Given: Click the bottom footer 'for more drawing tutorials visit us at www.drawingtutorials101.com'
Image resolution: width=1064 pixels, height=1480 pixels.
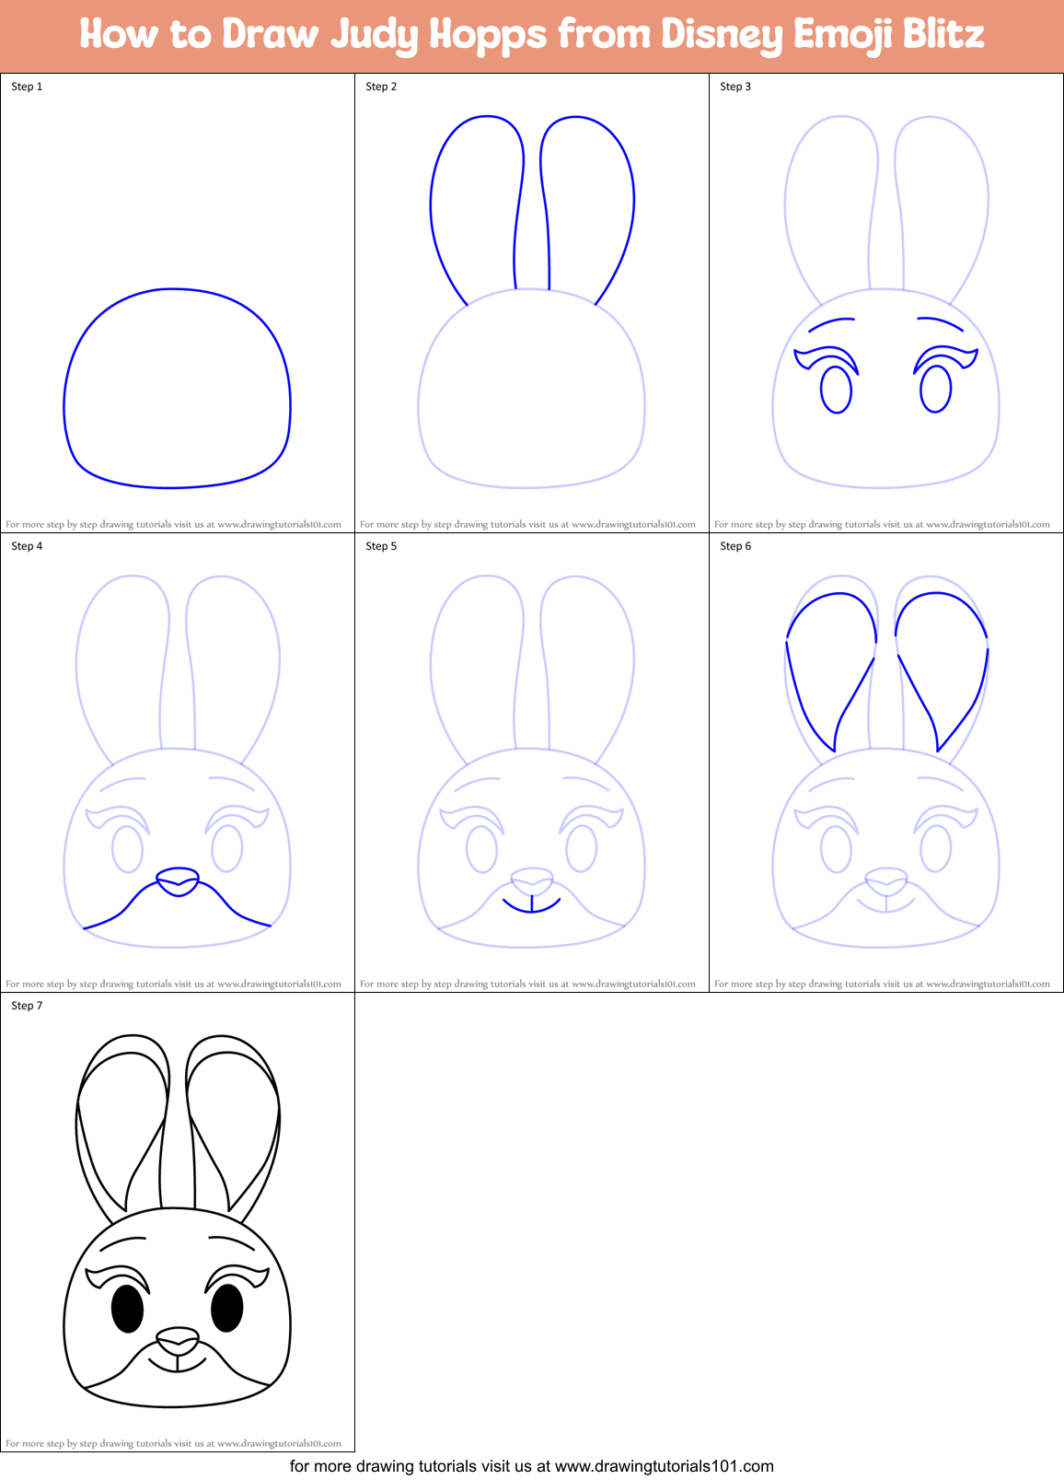Looking at the screenshot, I should pos(532,1466).
